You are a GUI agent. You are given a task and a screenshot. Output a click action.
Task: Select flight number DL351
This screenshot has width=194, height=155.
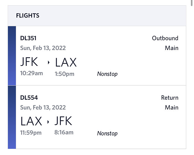tap(28, 38)
